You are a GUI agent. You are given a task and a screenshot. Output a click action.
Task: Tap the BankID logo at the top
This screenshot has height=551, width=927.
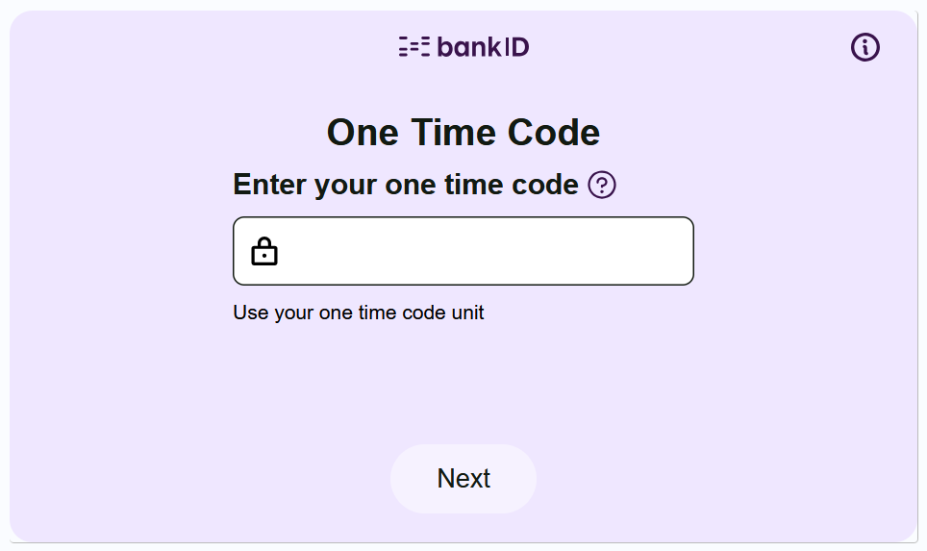point(463,47)
